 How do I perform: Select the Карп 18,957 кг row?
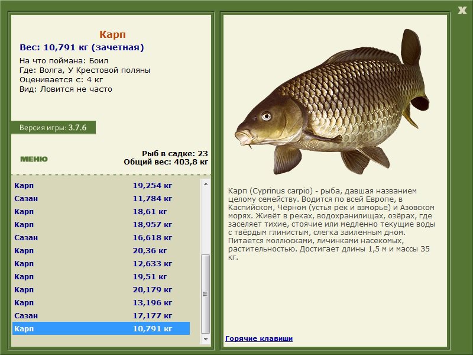click(101, 224)
